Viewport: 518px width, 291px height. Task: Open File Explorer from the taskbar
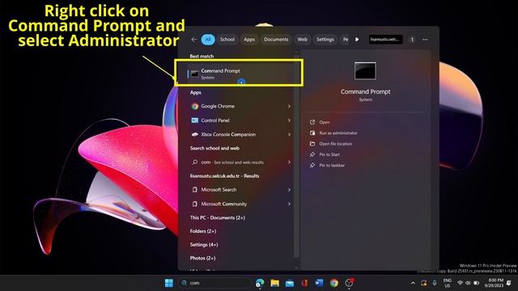click(275, 283)
